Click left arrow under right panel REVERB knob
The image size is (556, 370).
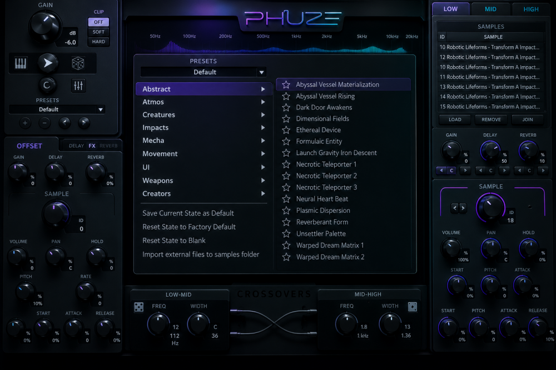(519, 171)
